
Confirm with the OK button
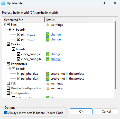pyautogui.click(x=81, y=112)
